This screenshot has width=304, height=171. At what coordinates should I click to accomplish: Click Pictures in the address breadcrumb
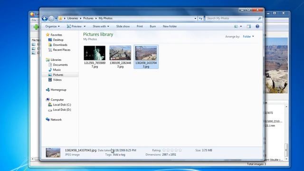(x=88, y=18)
